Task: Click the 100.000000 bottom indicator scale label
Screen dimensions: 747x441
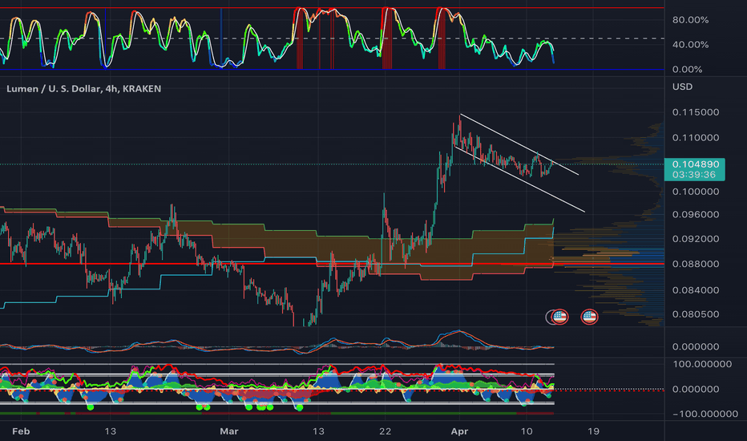Action: [x=702, y=364]
